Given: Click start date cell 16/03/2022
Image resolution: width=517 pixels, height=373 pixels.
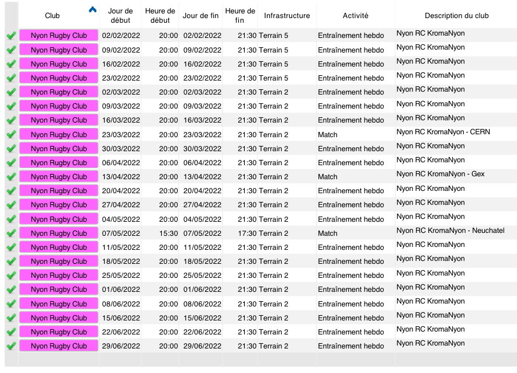Looking at the screenshot, I should tap(121, 120).
